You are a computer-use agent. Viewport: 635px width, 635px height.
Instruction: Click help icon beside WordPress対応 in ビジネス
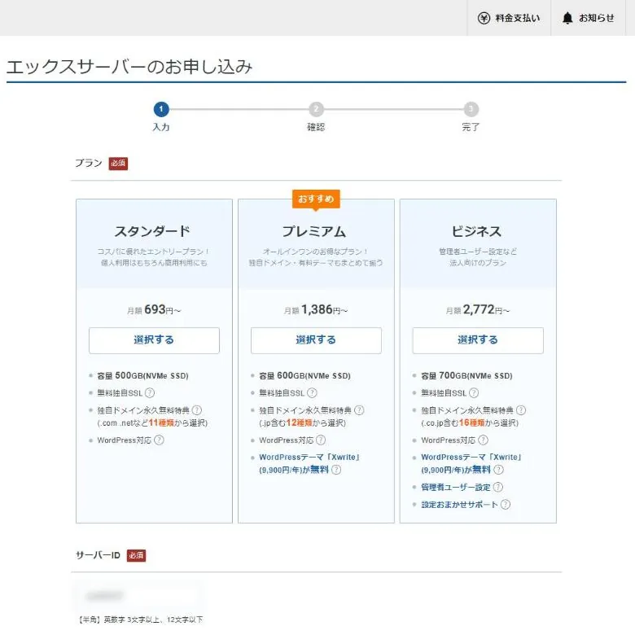click(x=483, y=440)
